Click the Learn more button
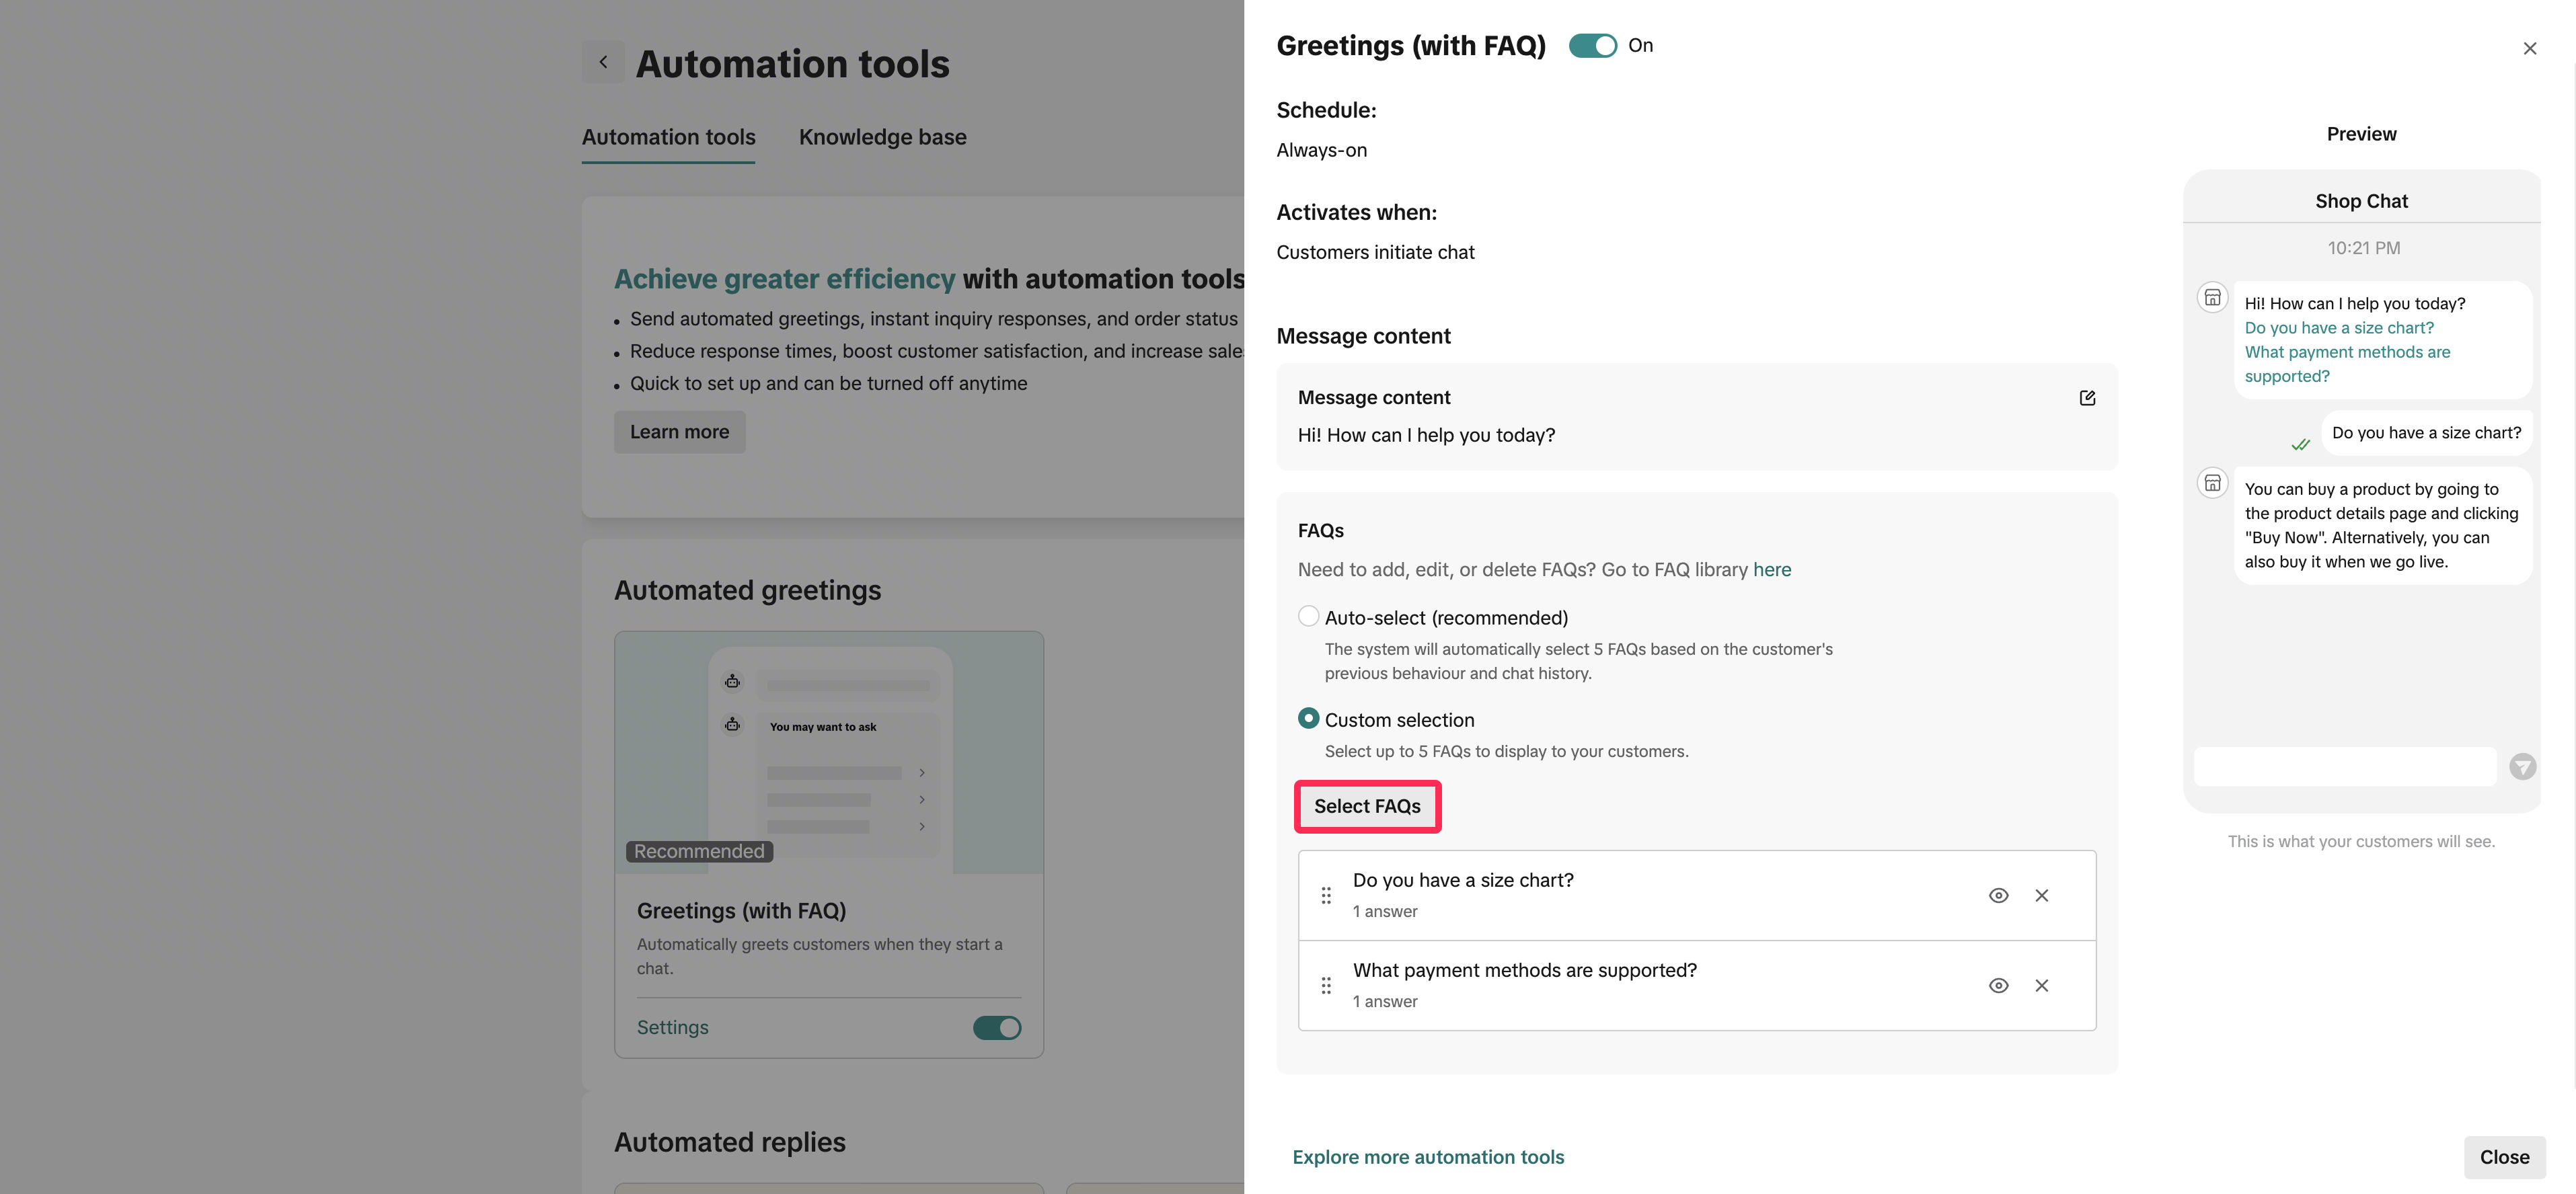Screen dimensions: 2576x1194 (679, 432)
